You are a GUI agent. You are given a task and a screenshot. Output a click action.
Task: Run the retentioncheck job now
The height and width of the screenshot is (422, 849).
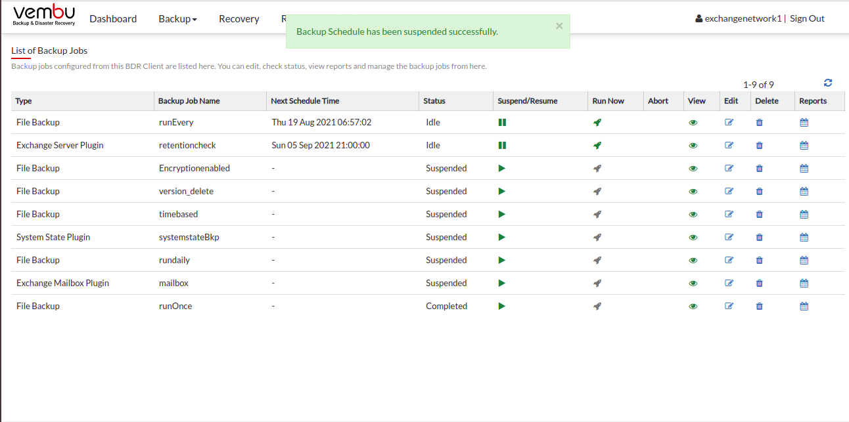[597, 145]
